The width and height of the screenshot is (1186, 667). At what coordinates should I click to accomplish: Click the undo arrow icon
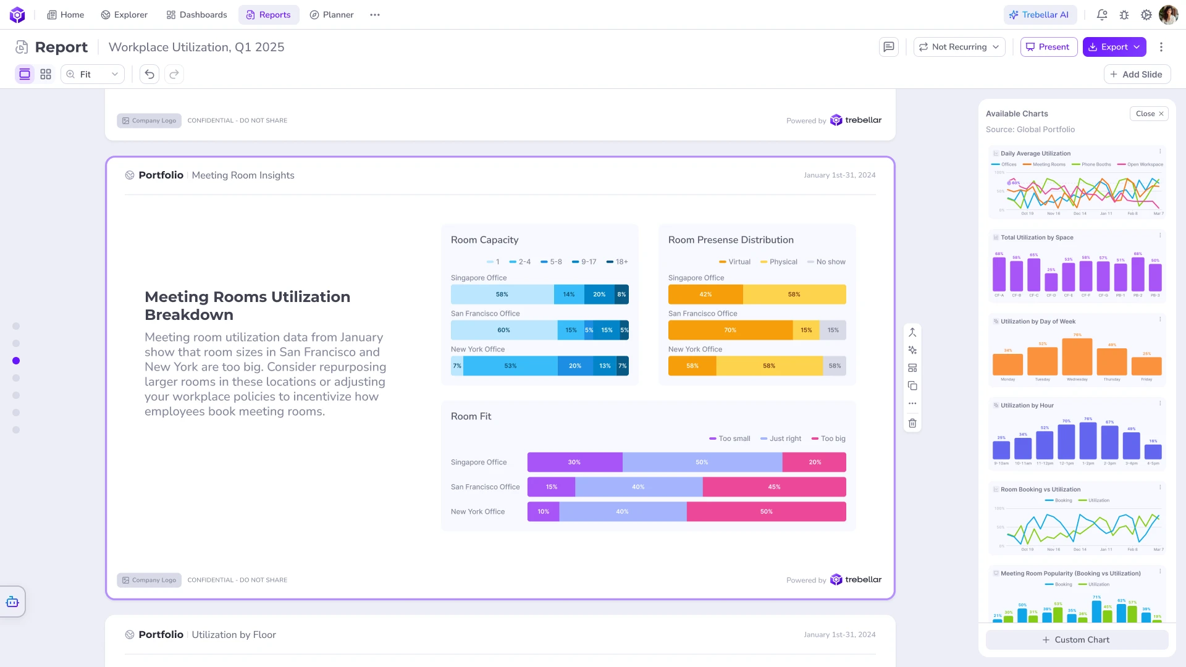(x=149, y=74)
